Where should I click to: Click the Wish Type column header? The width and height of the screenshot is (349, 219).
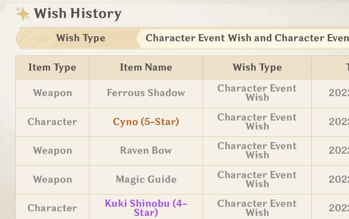tap(257, 67)
